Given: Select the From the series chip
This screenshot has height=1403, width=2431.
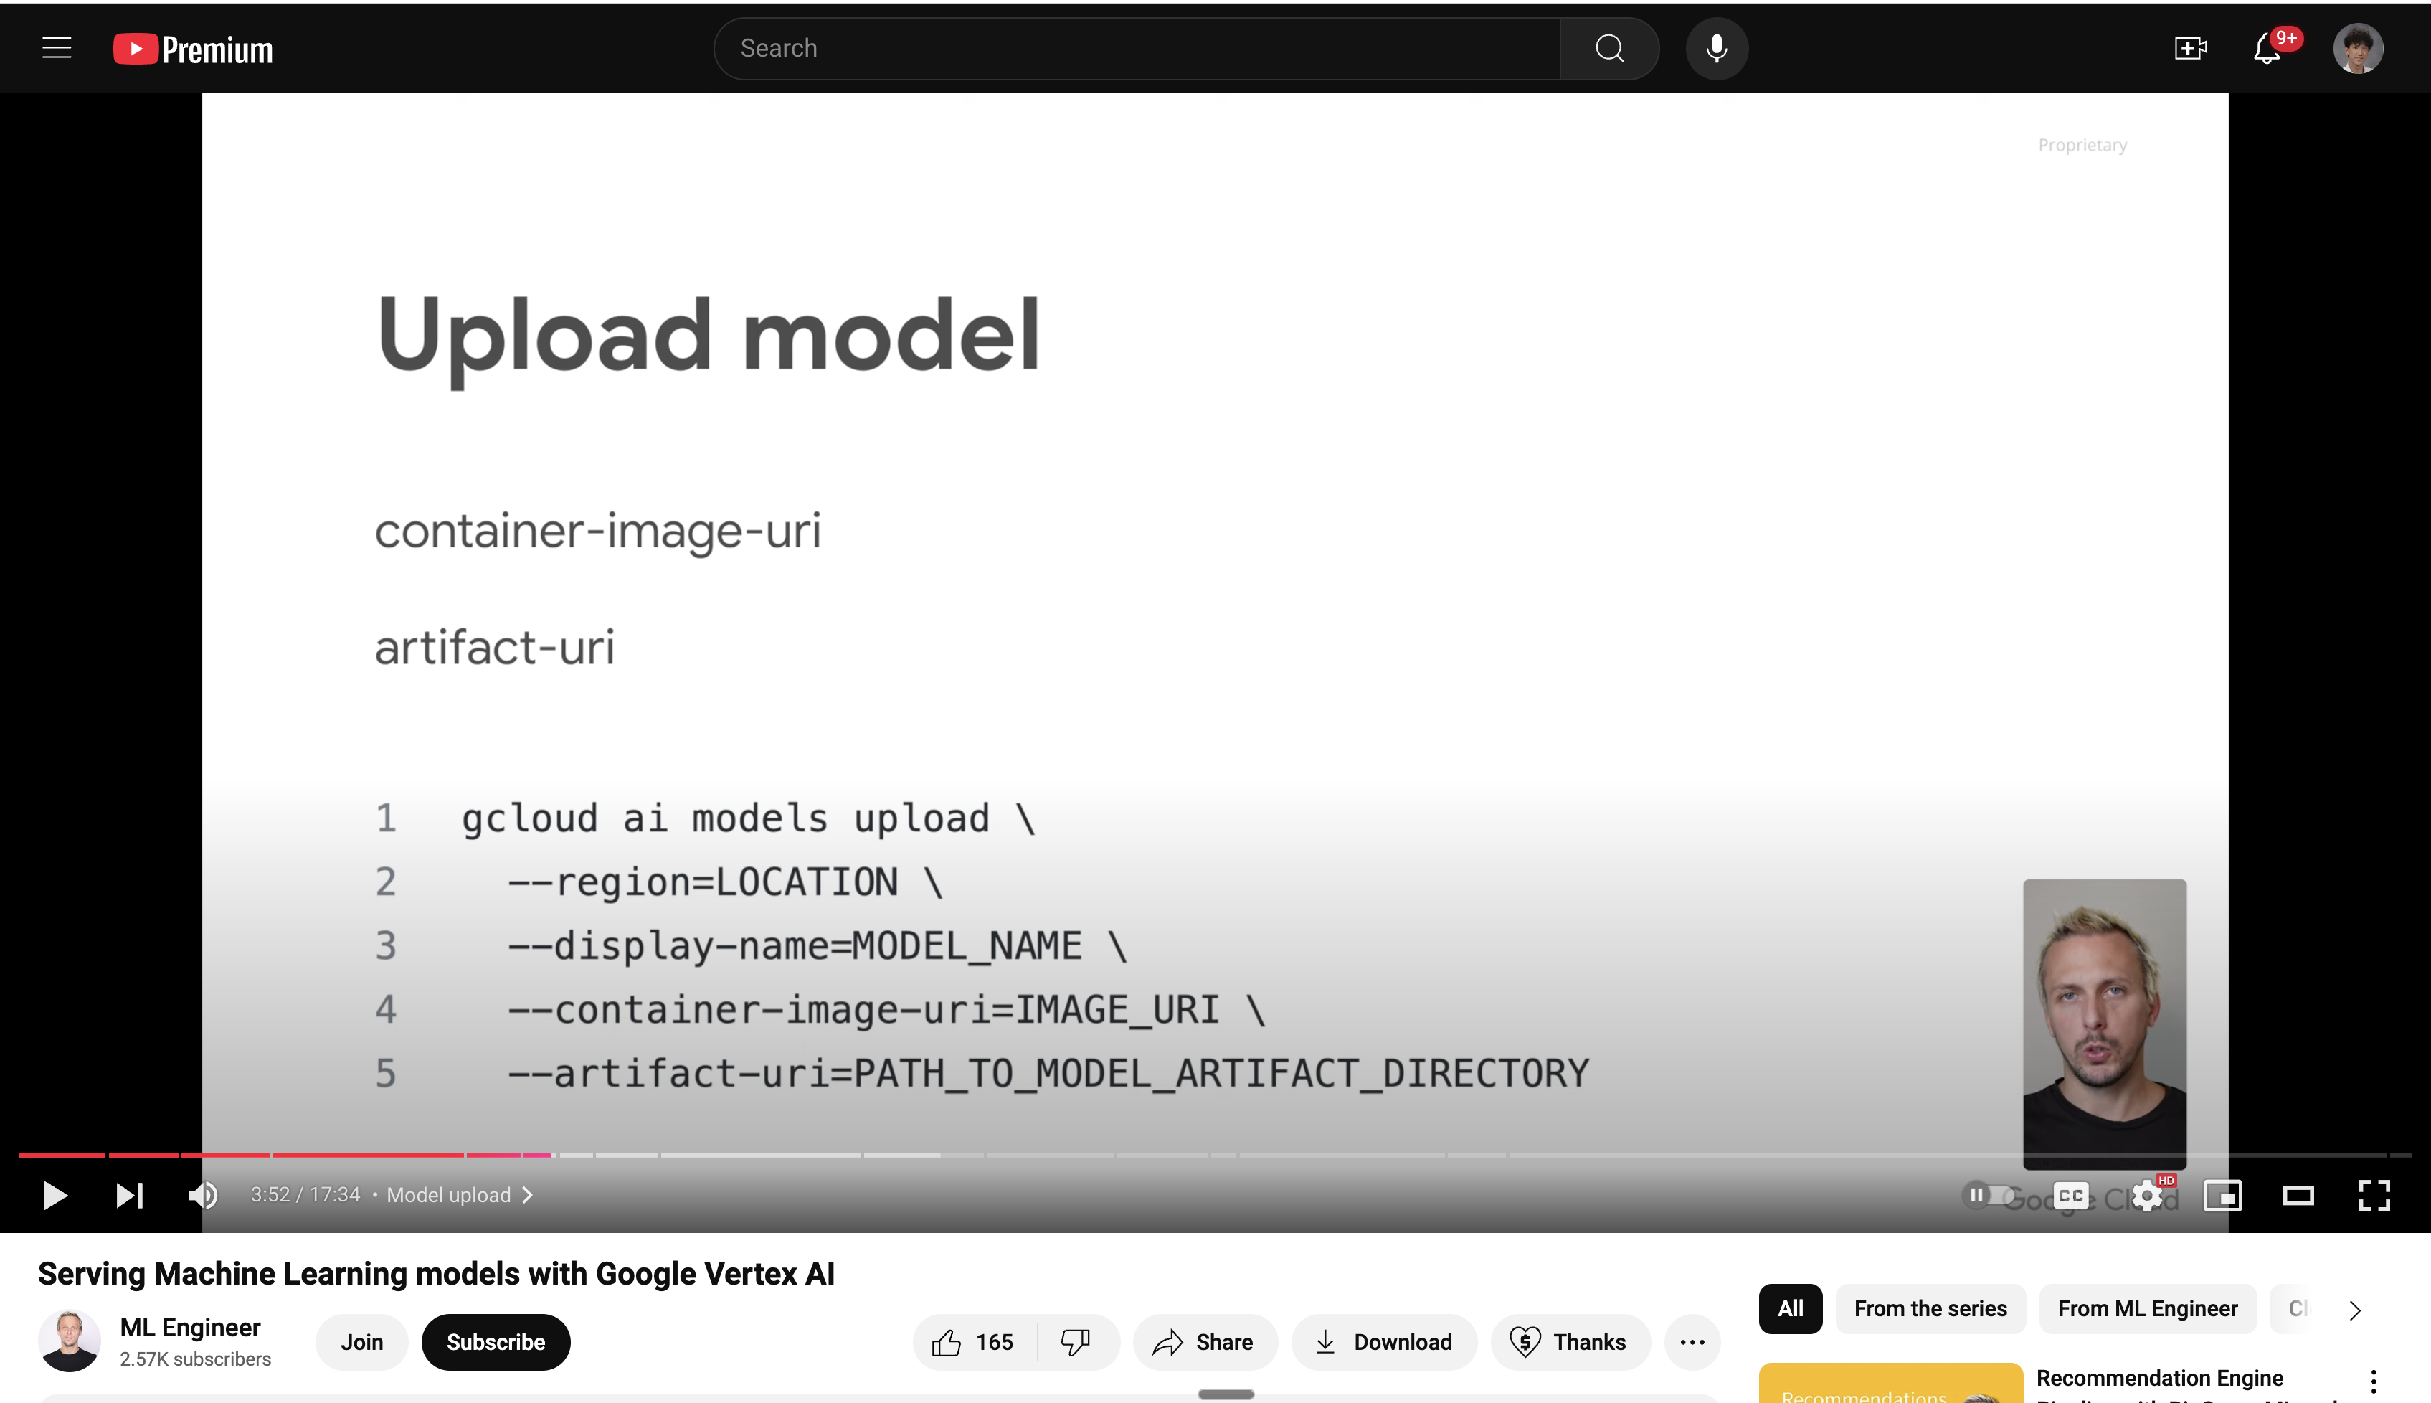Looking at the screenshot, I should point(1930,1308).
